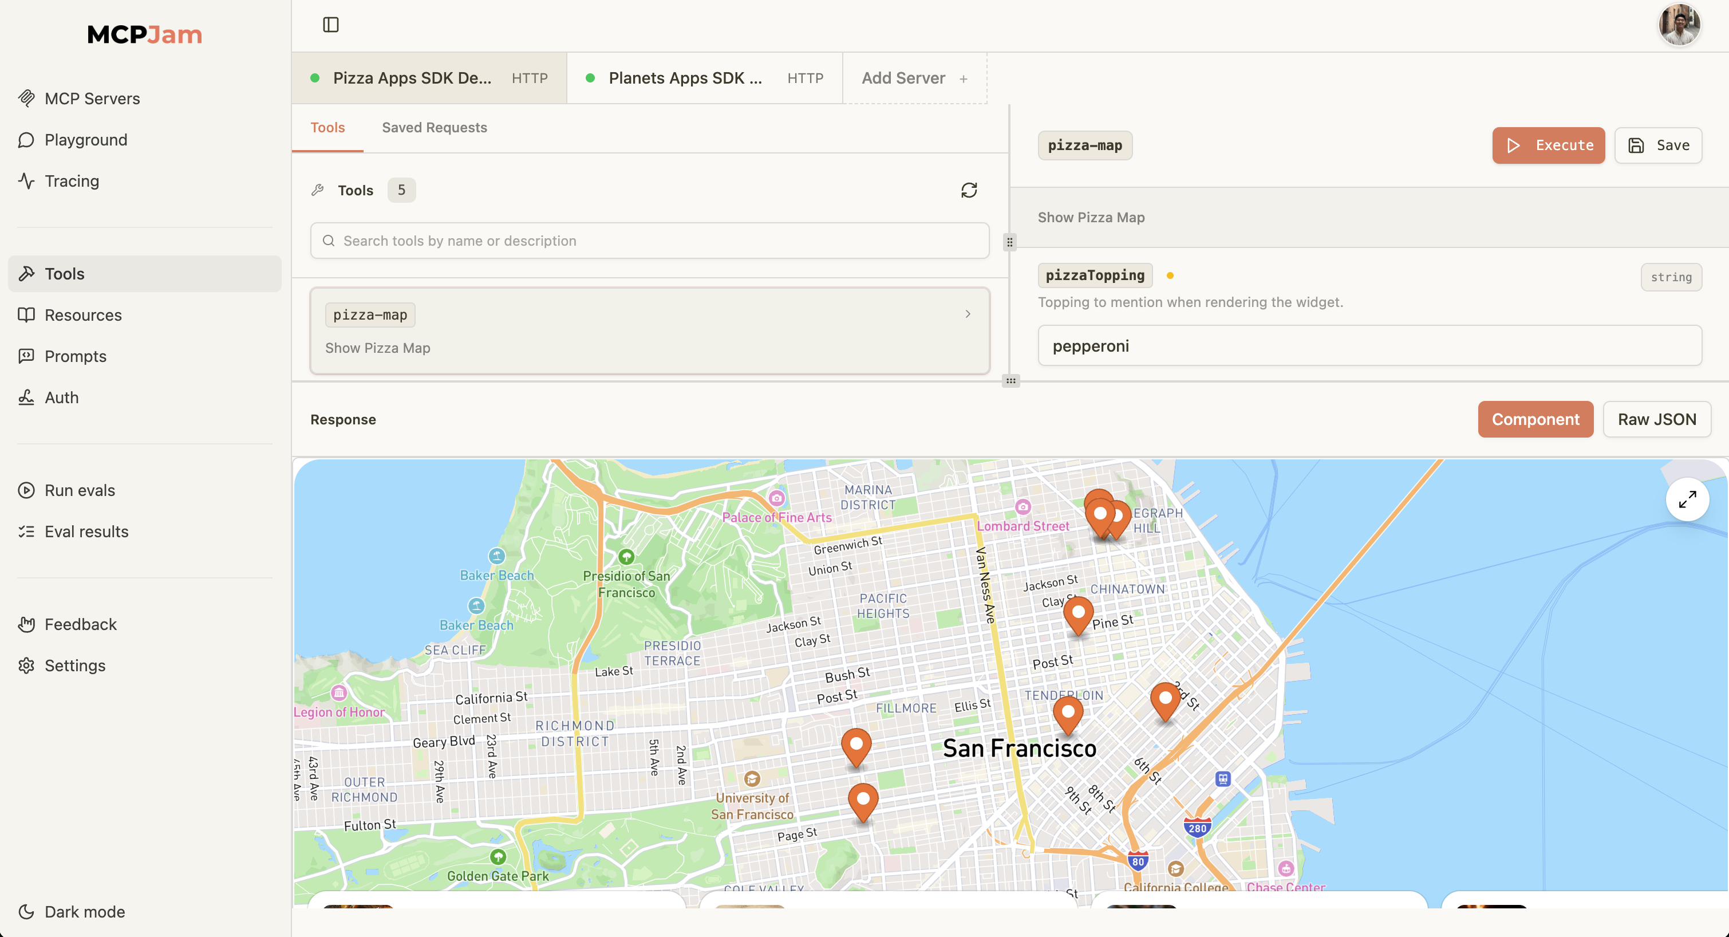1729x937 pixels.
Task: Click Add Server plus tab
Action: click(x=914, y=78)
